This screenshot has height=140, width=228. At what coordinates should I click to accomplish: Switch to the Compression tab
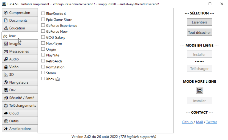point(20,13)
